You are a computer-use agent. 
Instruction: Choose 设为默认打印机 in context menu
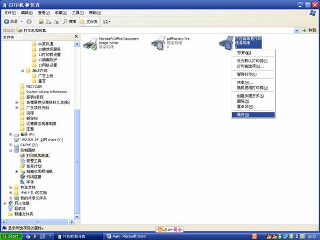coord(253,61)
